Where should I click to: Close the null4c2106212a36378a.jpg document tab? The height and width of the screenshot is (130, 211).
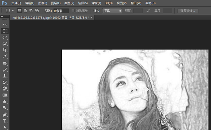[x=92, y=17]
